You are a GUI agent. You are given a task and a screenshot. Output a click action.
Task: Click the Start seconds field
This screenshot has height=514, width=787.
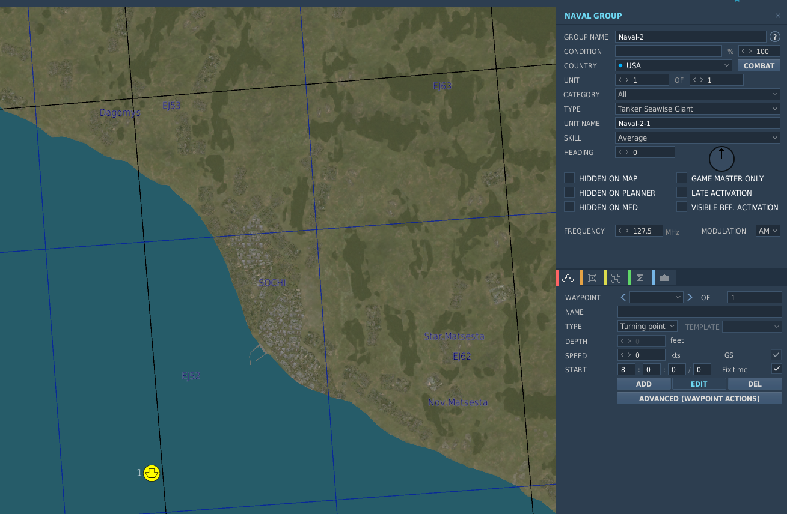677,369
